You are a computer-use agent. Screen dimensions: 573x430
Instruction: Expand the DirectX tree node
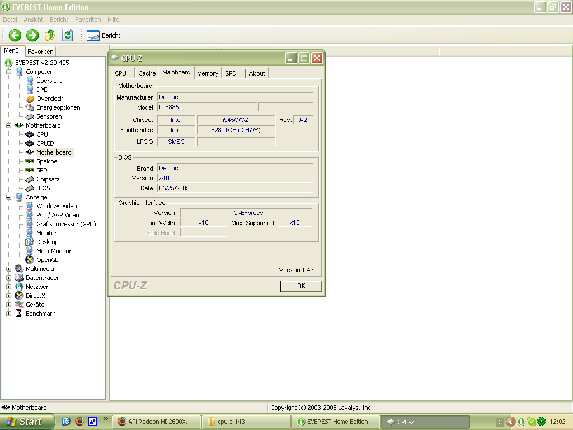[9, 296]
